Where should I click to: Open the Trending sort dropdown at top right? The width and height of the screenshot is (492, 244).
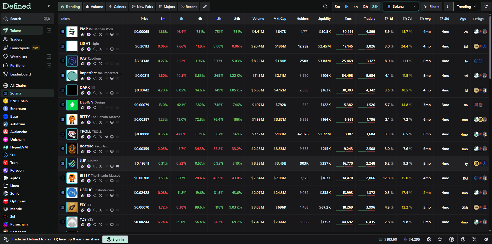pyautogui.click(x=466, y=7)
